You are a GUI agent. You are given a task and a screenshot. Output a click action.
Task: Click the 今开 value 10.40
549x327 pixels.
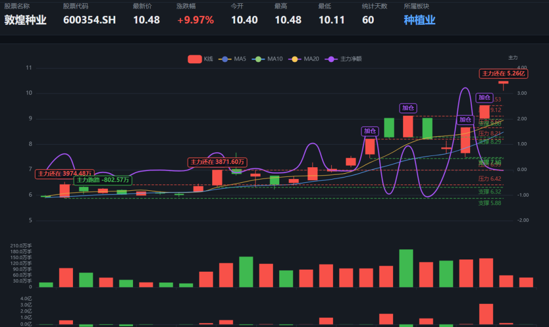pos(244,20)
